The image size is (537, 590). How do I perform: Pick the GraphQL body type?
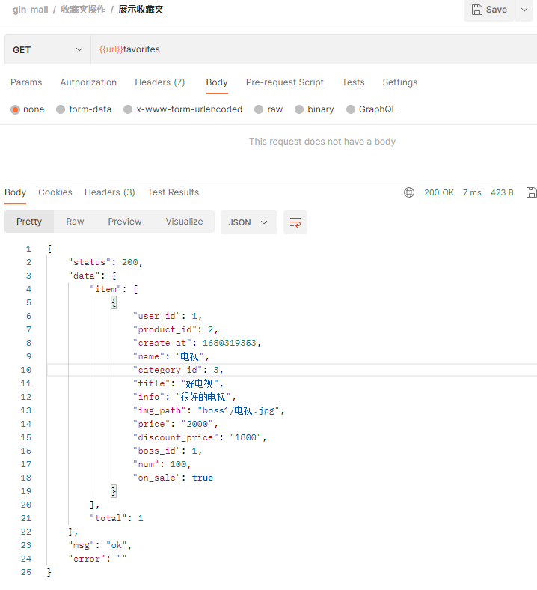click(351, 109)
